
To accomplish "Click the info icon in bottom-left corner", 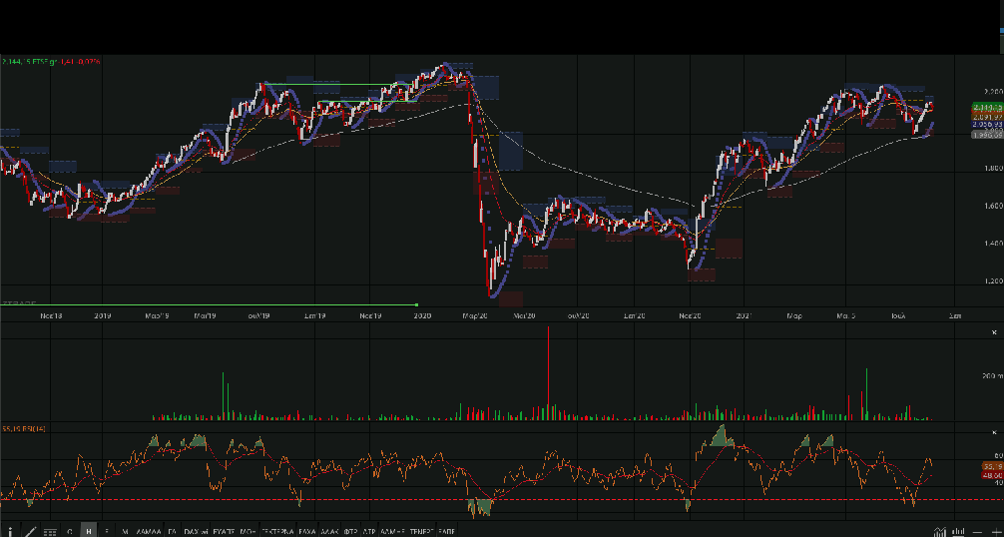I will (x=9, y=530).
